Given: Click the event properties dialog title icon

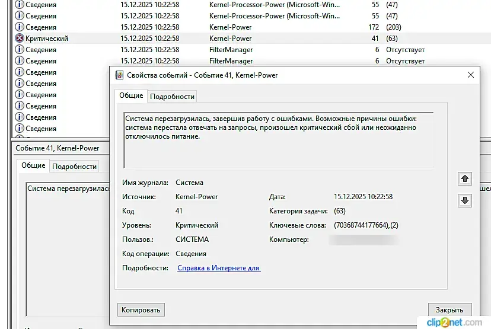Looking at the screenshot, I should pyautogui.click(x=119, y=75).
